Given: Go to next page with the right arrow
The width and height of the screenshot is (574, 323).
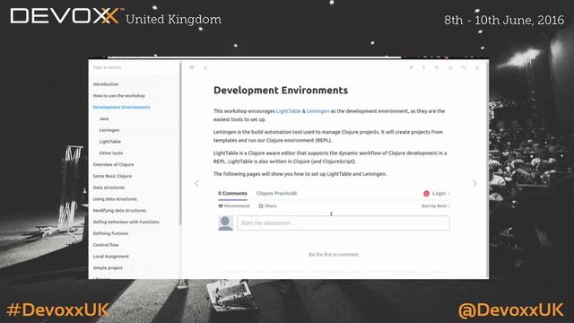Looking at the screenshot, I should point(474,183).
